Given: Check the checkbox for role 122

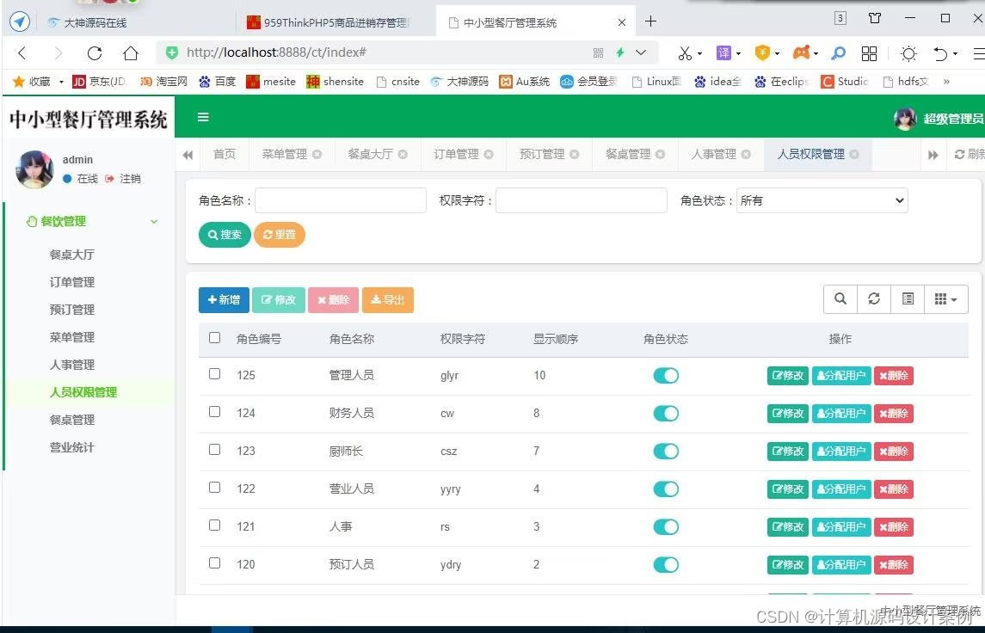Looking at the screenshot, I should [215, 487].
